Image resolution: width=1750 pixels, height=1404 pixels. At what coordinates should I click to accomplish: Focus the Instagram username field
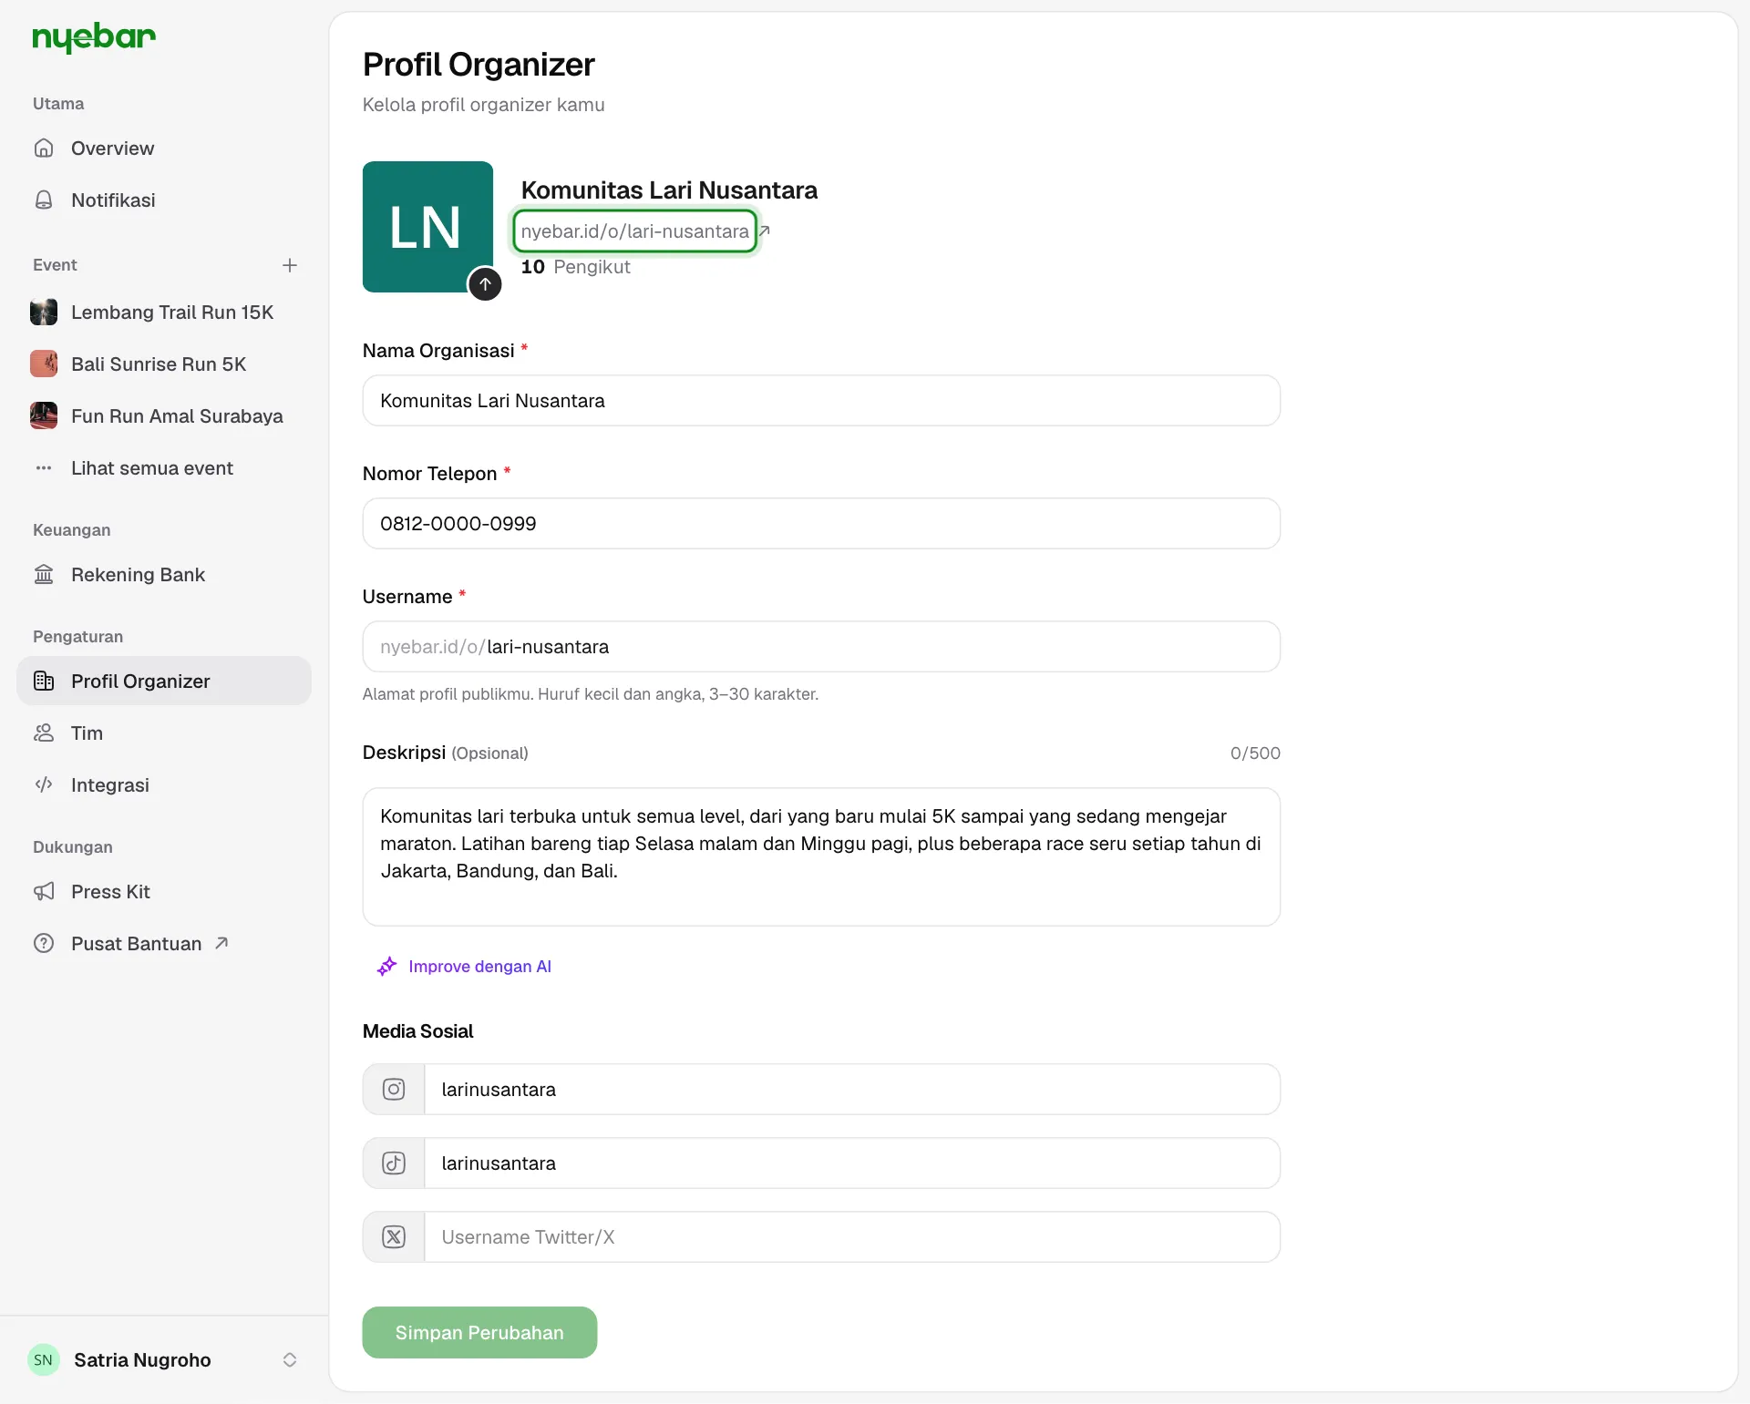pyautogui.click(x=852, y=1090)
